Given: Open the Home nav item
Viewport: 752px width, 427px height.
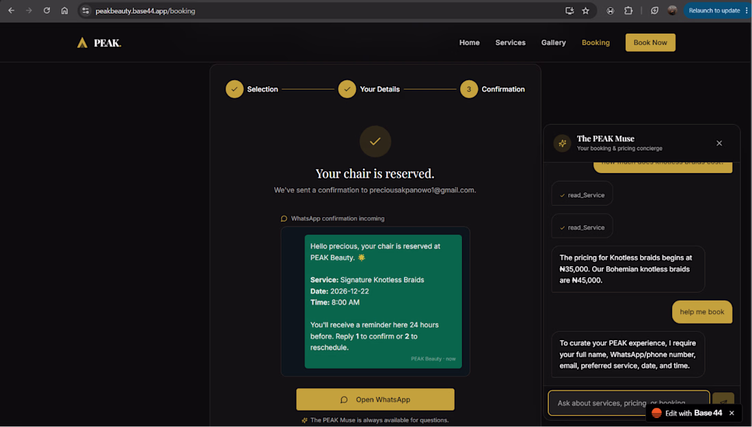Looking at the screenshot, I should [x=469, y=42].
